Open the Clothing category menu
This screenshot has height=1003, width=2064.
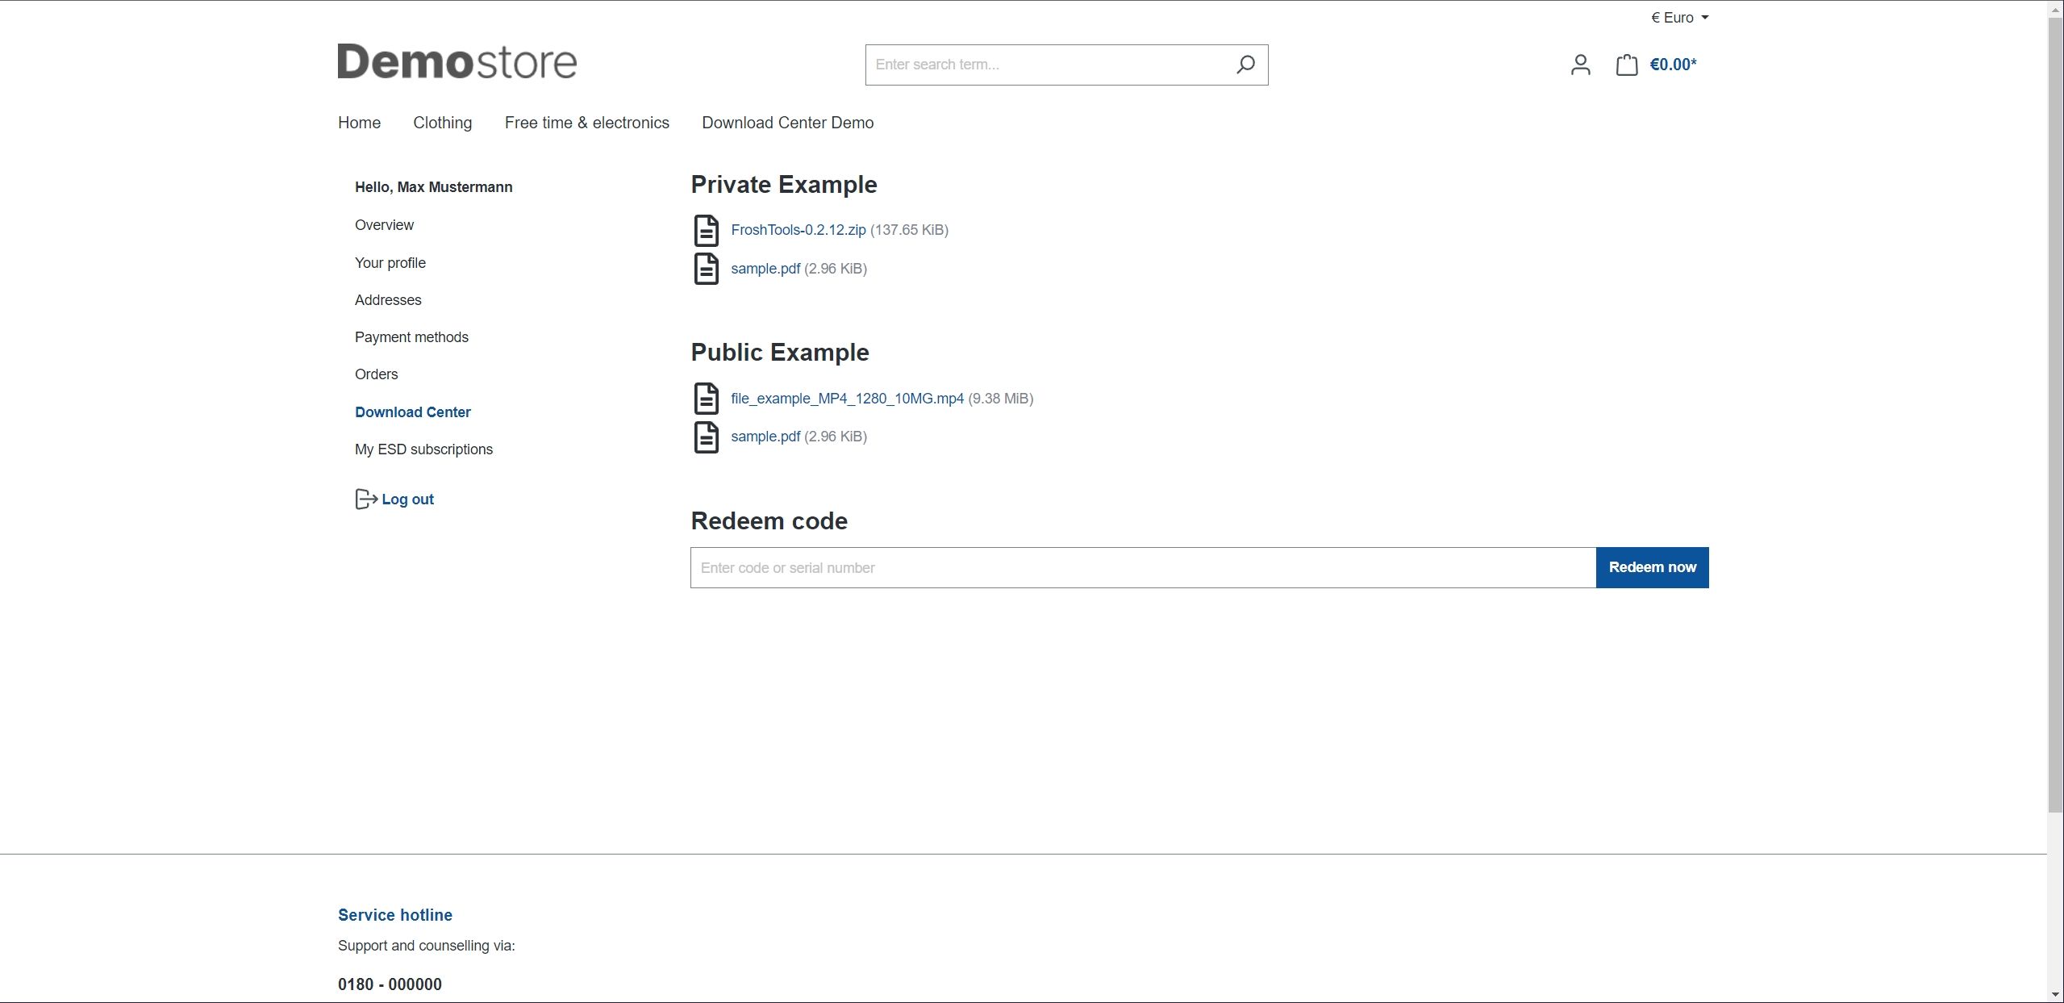point(443,123)
